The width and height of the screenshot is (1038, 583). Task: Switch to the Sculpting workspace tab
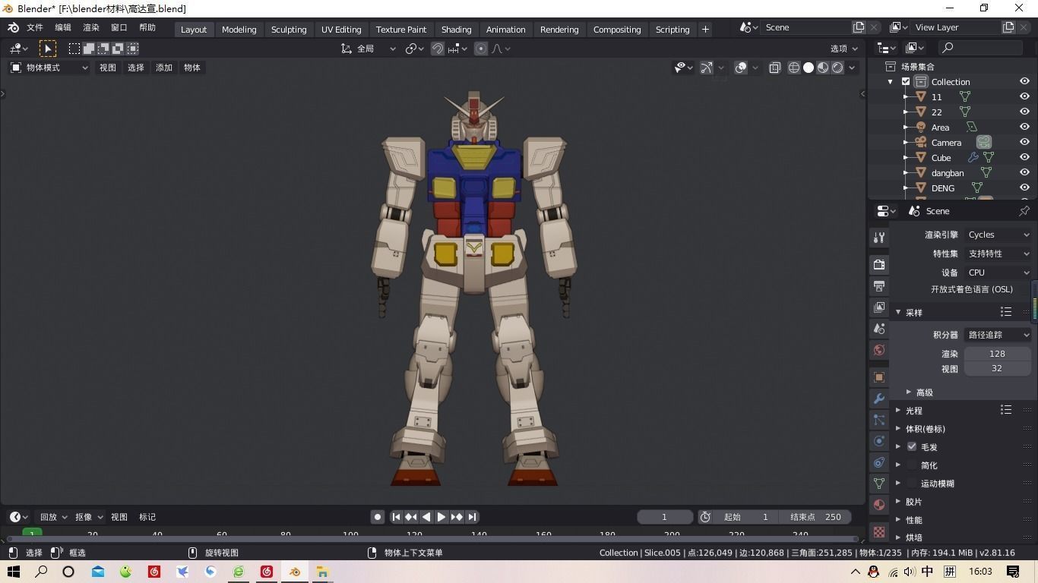pos(289,30)
